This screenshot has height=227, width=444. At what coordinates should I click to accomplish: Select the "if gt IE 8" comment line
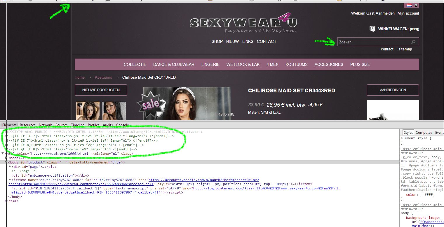coord(71,149)
